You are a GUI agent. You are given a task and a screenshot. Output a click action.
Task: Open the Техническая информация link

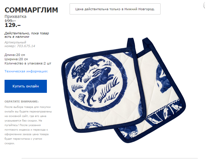(x=26, y=71)
